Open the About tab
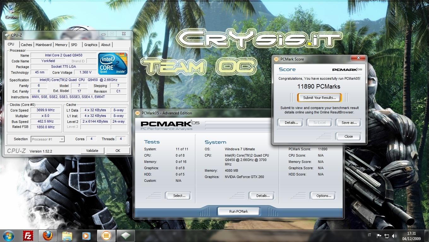The height and width of the screenshot is (242, 429). click(x=106, y=45)
